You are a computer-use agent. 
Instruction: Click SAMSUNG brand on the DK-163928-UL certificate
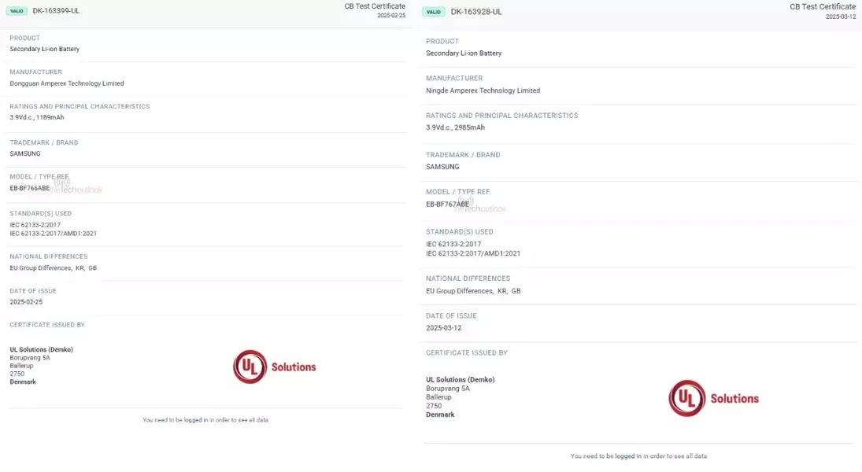(442, 167)
